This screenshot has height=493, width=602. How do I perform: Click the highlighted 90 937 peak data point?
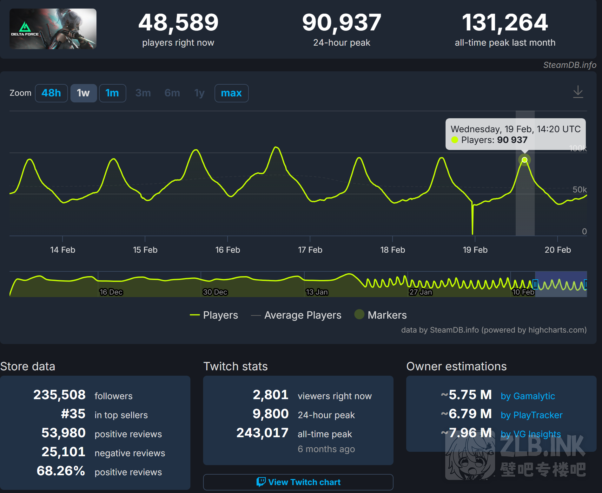525,160
